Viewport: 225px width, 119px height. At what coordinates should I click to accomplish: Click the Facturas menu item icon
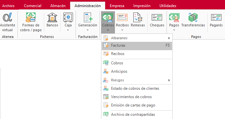click(x=106, y=45)
